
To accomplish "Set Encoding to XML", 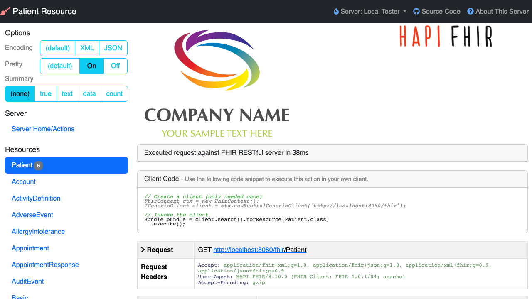I will pos(87,48).
